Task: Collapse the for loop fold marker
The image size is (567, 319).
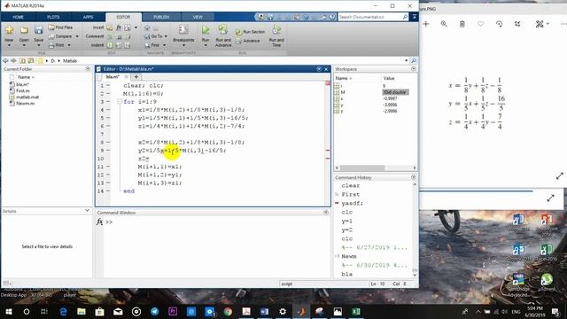Action: (x=120, y=102)
